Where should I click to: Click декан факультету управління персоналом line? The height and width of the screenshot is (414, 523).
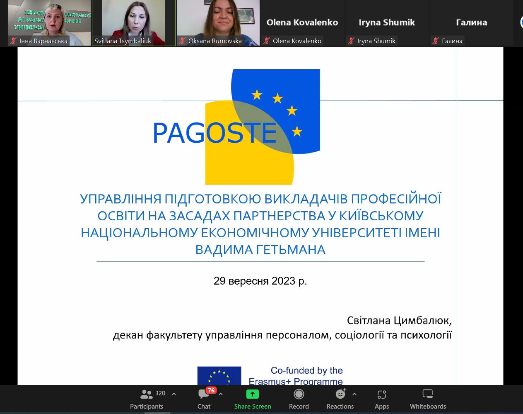pyautogui.click(x=282, y=335)
